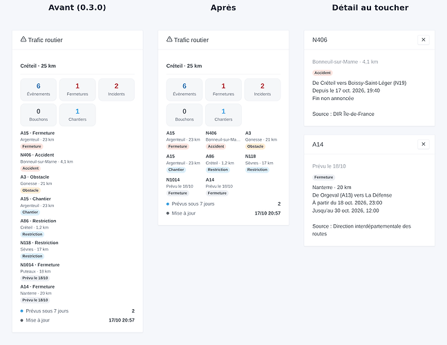Click 'Bonneuil-sur-Marne · 4,1 km' in the N406 detail card
The height and width of the screenshot is (345, 447).
click(345, 62)
